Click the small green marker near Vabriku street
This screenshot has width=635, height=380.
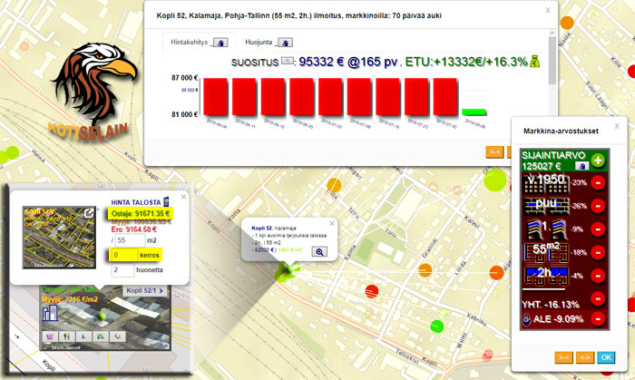coord(436,326)
